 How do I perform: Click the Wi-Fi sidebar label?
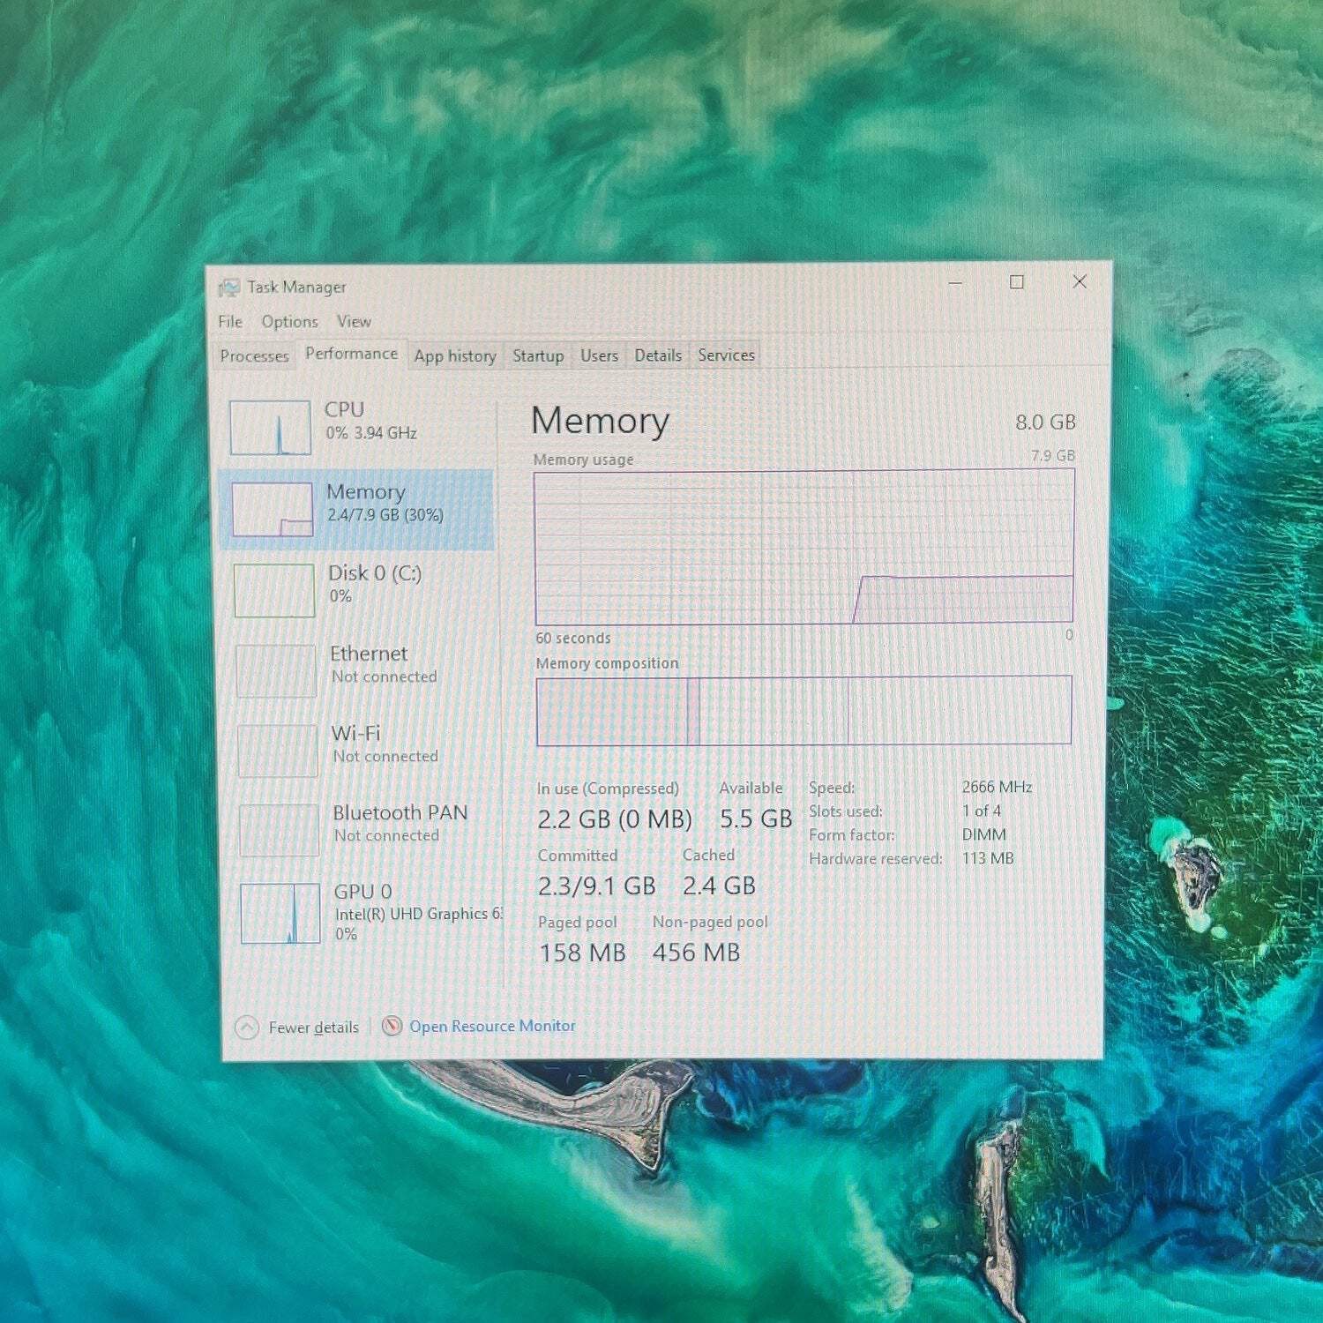click(x=355, y=734)
